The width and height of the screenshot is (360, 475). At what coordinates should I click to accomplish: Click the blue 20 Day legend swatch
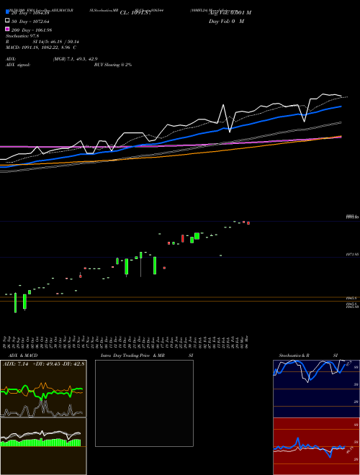8,12
